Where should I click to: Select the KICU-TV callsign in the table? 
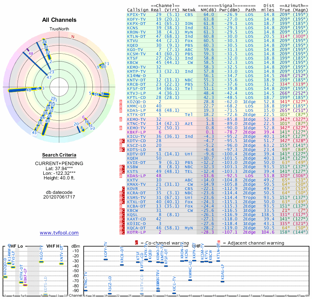click(x=136, y=137)
